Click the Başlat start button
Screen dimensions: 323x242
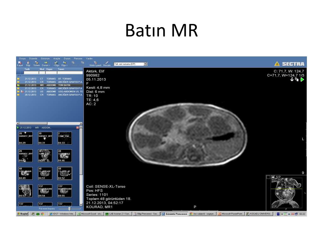[x=22, y=214]
